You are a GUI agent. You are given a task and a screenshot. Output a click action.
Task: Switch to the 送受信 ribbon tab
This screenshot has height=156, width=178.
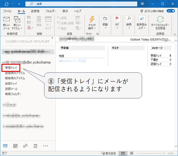point(35,11)
